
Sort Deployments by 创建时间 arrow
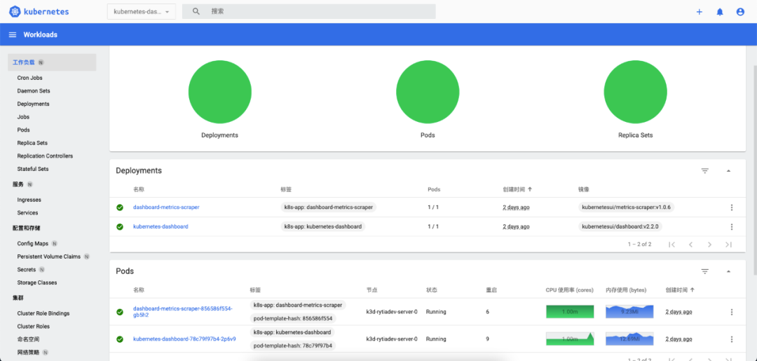click(530, 190)
